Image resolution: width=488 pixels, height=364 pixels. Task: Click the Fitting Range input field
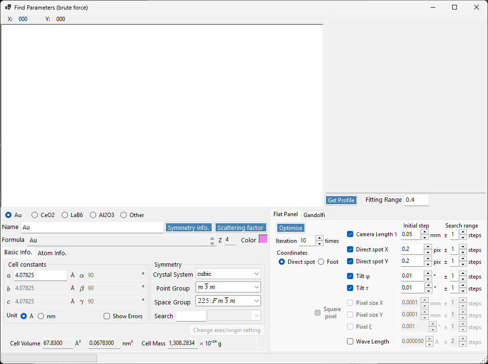point(417,200)
